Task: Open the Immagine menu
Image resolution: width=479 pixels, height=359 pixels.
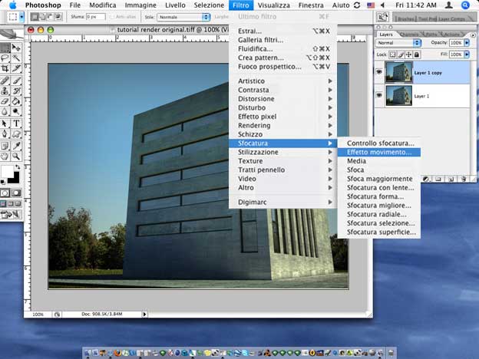Action: 140,5
